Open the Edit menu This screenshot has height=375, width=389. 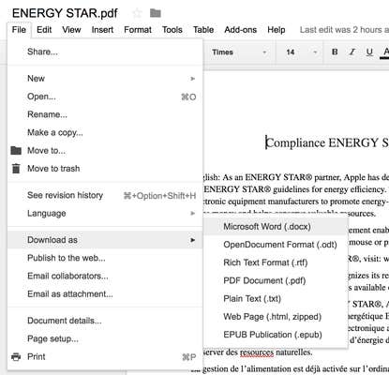[x=44, y=30]
